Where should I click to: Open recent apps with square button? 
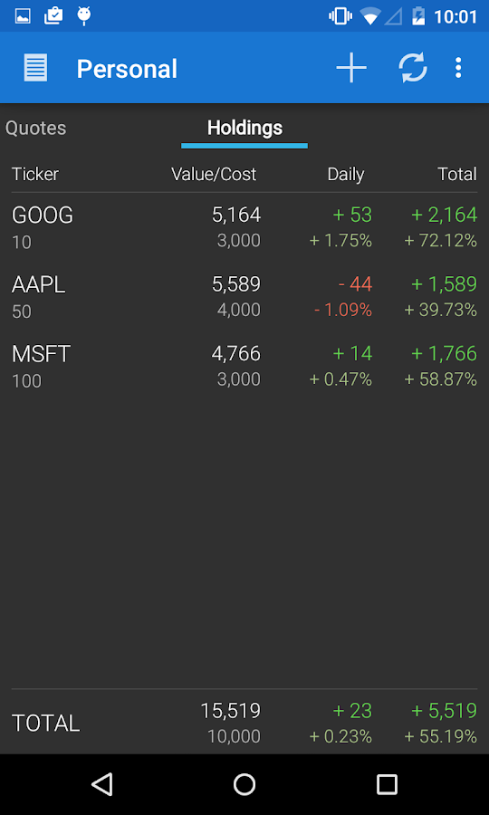tap(387, 784)
